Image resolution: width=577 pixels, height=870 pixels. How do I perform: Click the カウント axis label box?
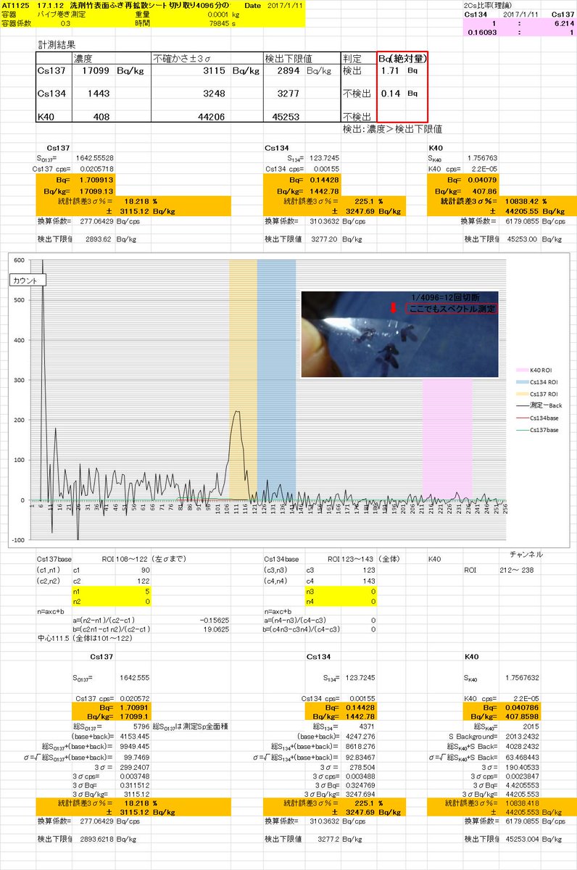28,280
